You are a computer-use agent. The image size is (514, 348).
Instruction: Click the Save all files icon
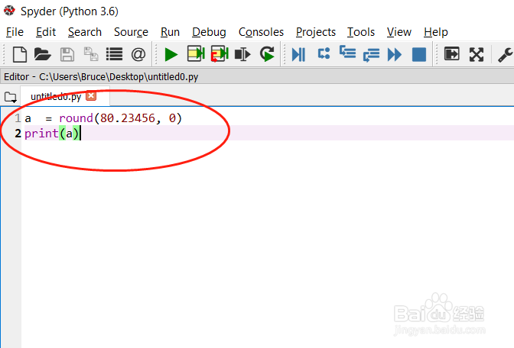[x=91, y=54]
